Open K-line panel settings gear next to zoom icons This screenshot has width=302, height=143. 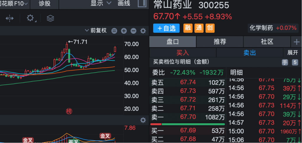pyautogui.click(x=143, y=31)
